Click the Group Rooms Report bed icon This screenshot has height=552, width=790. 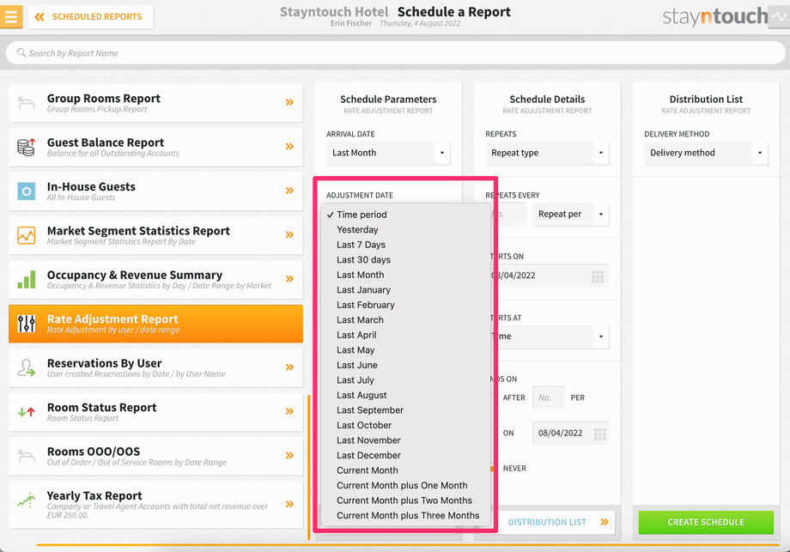click(27, 103)
